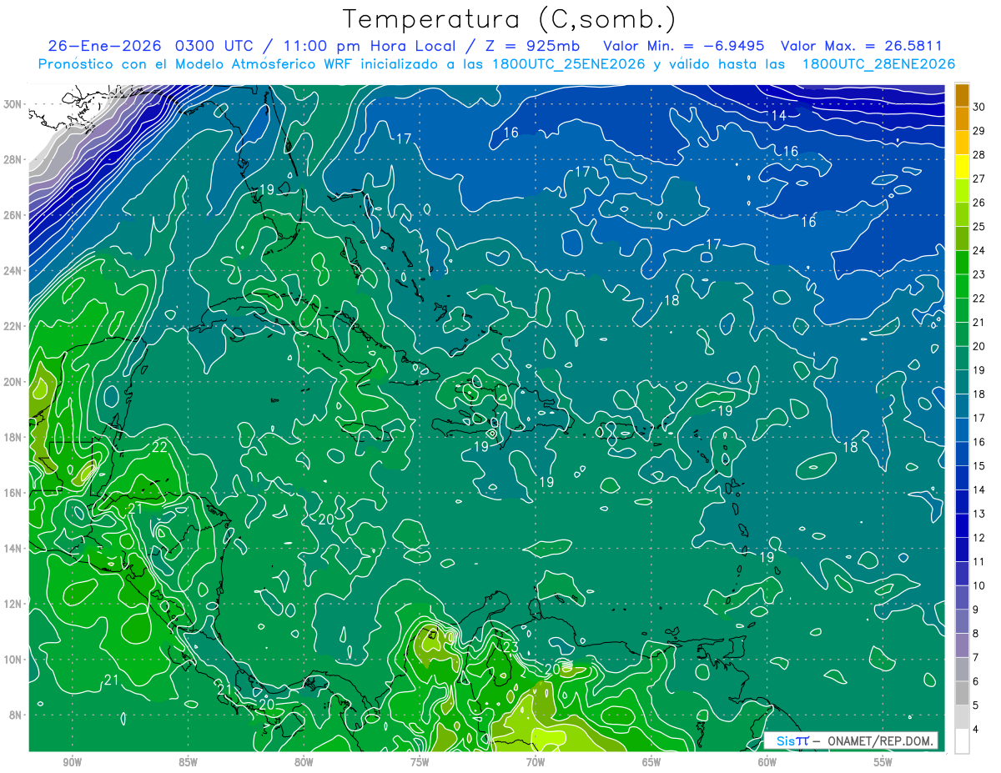The image size is (1001, 773).
Task: Click the "10N" latitude axis label
Action: [13, 660]
